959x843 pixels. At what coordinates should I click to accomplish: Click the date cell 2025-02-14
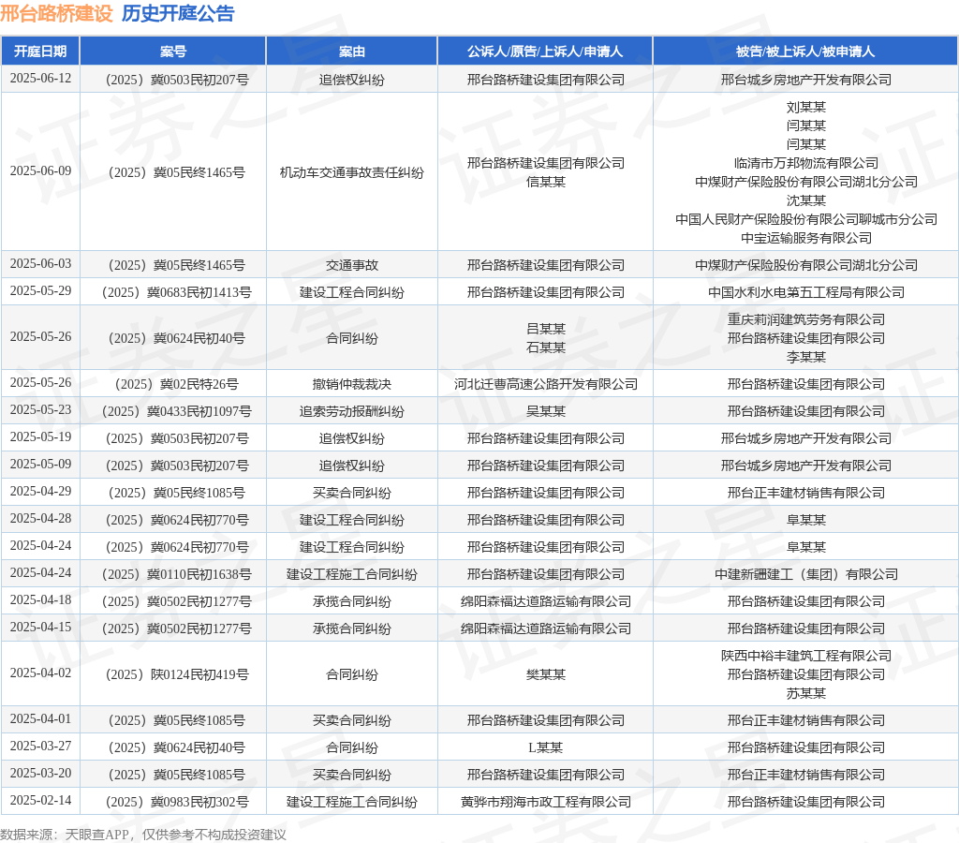[40, 800]
